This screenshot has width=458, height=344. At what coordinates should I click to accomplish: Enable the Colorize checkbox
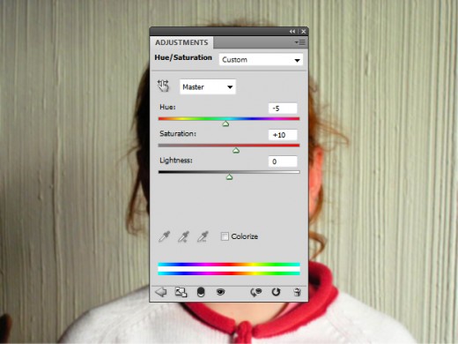pyautogui.click(x=225, y=236)
